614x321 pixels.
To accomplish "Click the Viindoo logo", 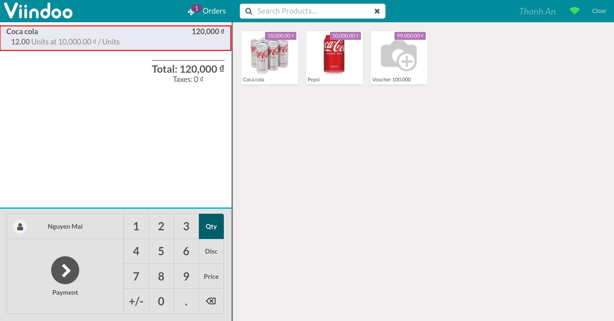I will pyautogui.click(x=38, y=11).
